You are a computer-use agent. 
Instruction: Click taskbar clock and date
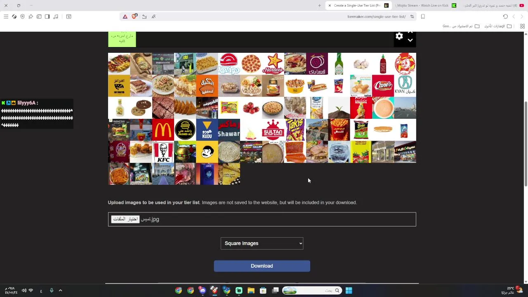[11, 290]
